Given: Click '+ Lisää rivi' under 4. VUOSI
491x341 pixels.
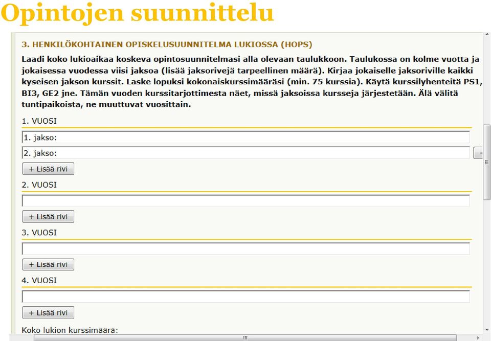Looking at the screenshot, I should pos(48,312).
